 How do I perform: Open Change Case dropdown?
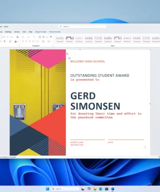(x=12, y=37)
